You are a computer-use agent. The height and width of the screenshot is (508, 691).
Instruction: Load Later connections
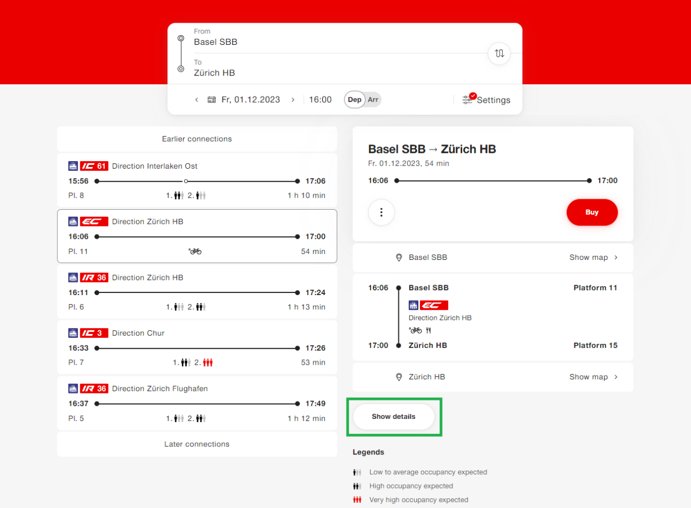(197, 444)
